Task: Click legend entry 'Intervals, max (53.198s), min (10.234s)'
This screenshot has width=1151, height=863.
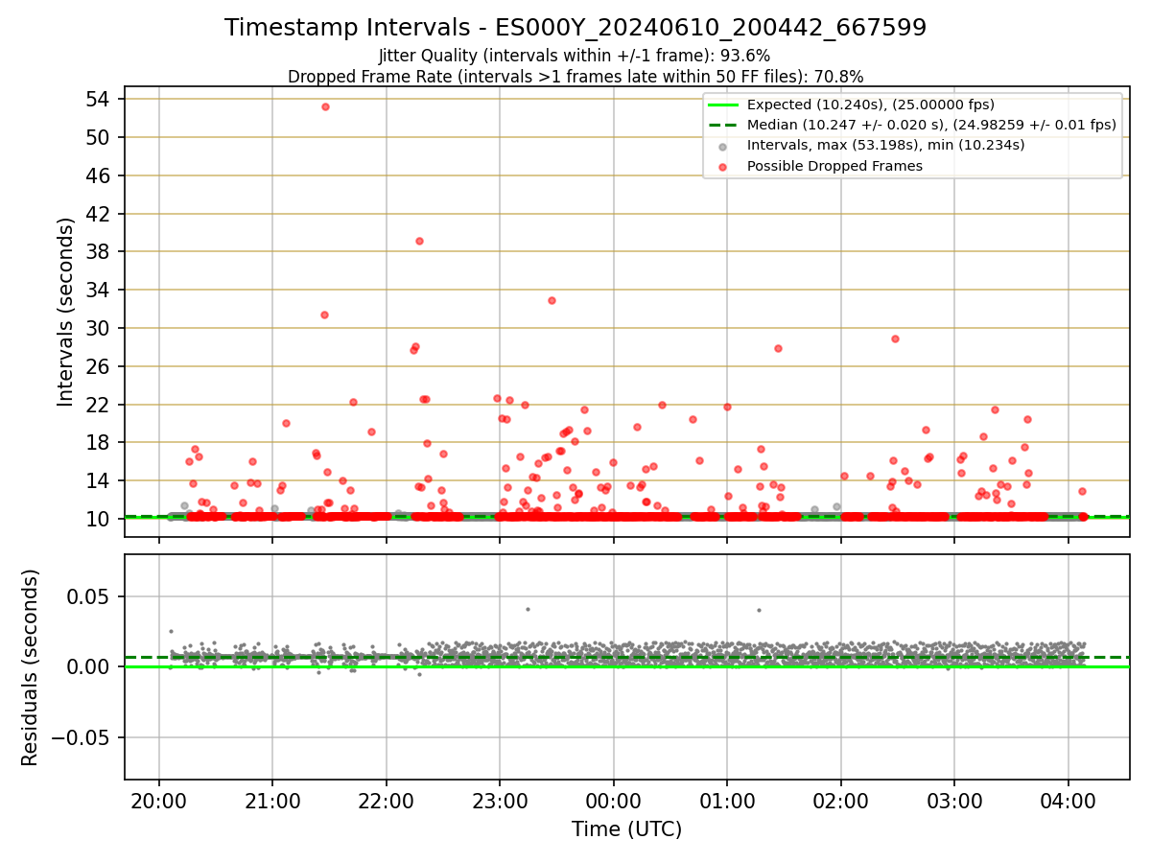Action: click(x=886, y=145)
